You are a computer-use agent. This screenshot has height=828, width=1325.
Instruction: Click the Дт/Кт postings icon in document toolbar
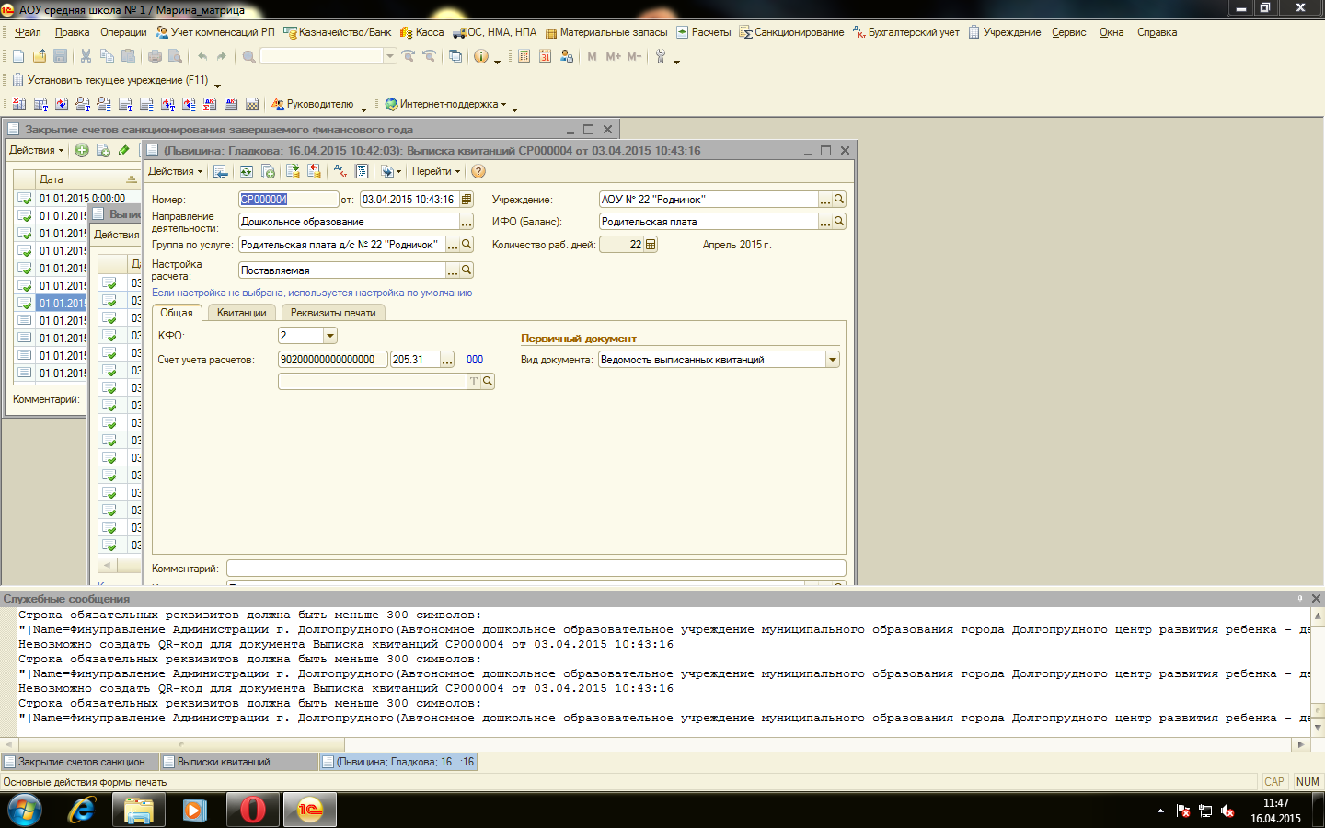pos(340,171)
